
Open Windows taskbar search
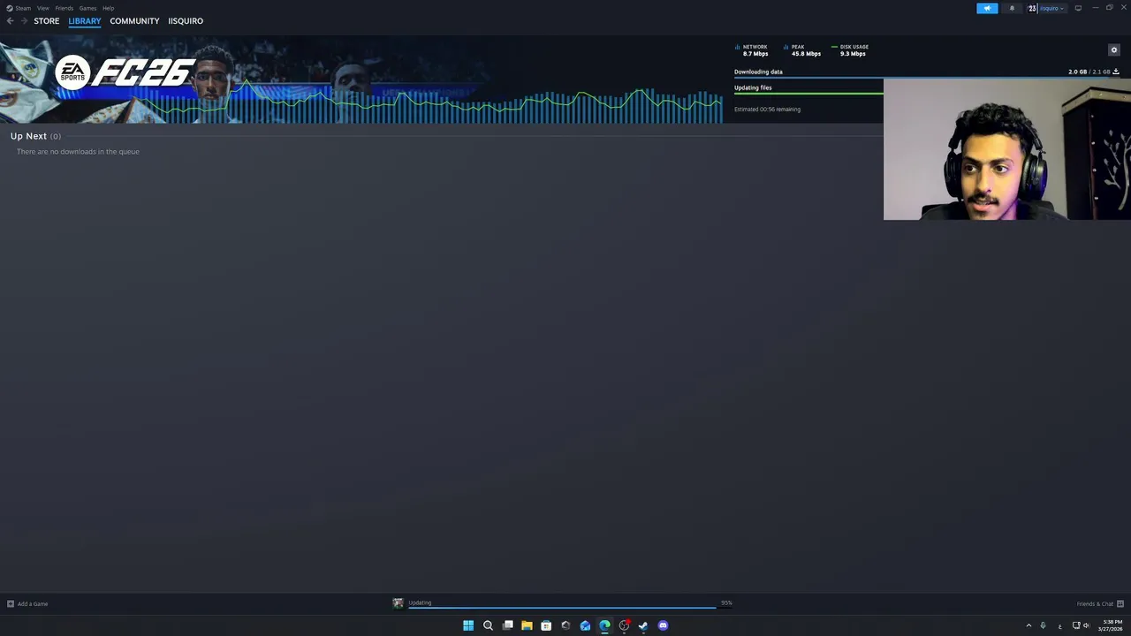[x=488, y=625]
